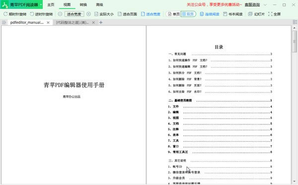Rotate page clockwise with 顺时针旋转

15,14
